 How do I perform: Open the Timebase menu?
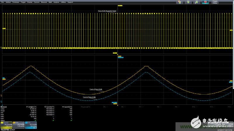(x=16, y=2)
